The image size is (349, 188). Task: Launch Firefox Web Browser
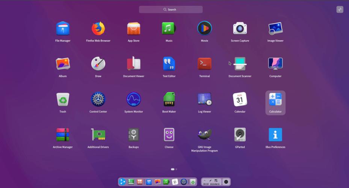[98, 29]
